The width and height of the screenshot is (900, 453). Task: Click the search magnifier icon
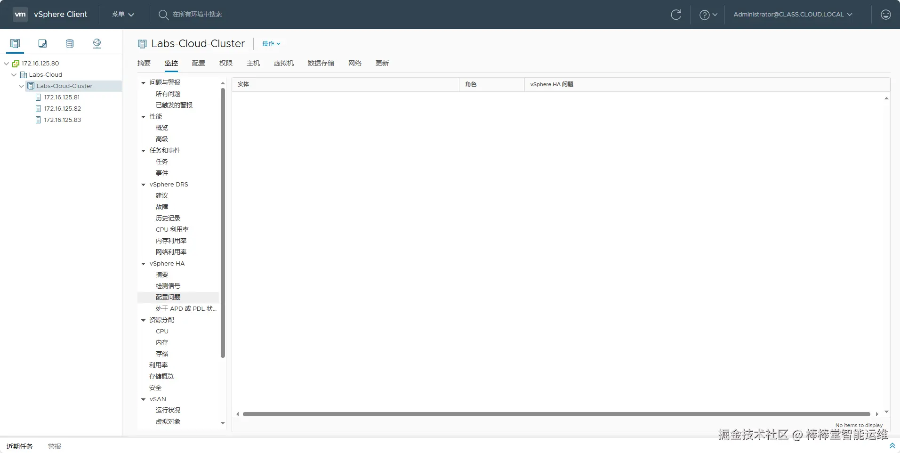pyautogui.click(x=163, y=15)
